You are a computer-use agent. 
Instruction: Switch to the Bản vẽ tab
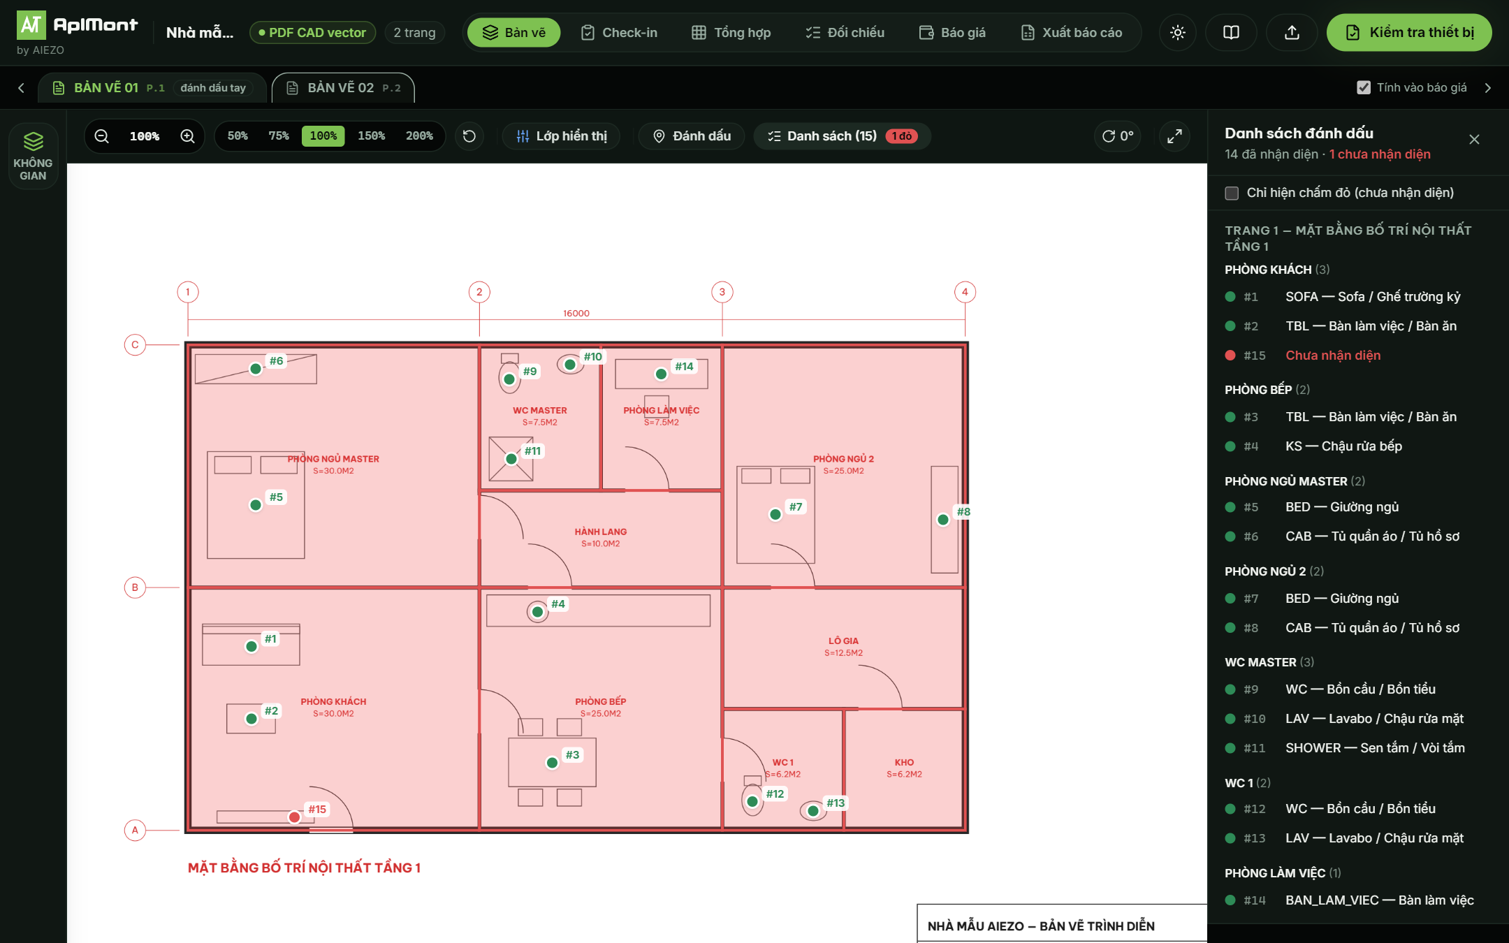[x=513, y=33]
